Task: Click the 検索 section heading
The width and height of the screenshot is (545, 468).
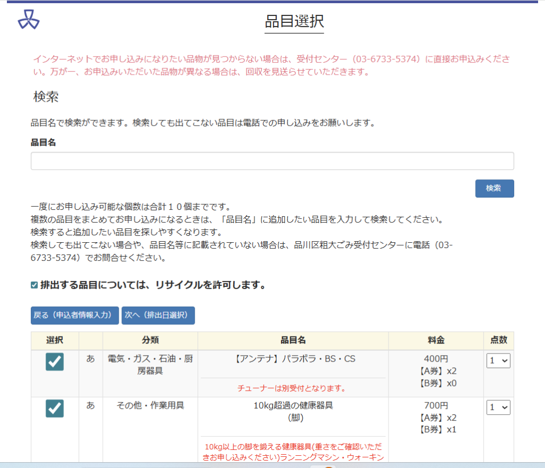Action: tap(46, 97)
